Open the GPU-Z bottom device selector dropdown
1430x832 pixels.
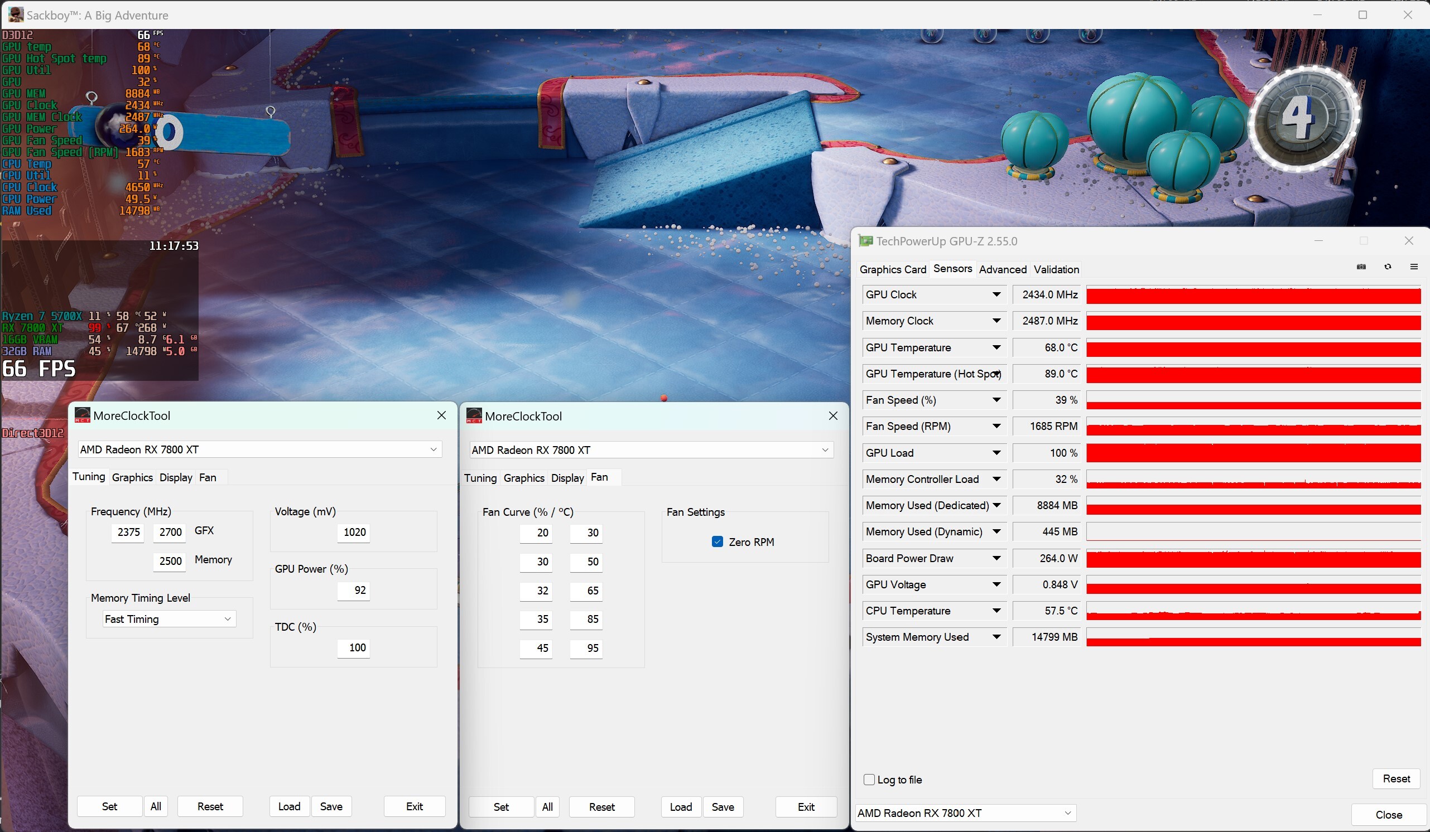[965, 812]
